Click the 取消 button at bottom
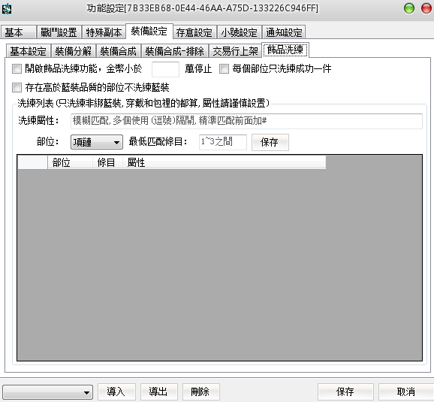434x402 pixels. point(405,391)
